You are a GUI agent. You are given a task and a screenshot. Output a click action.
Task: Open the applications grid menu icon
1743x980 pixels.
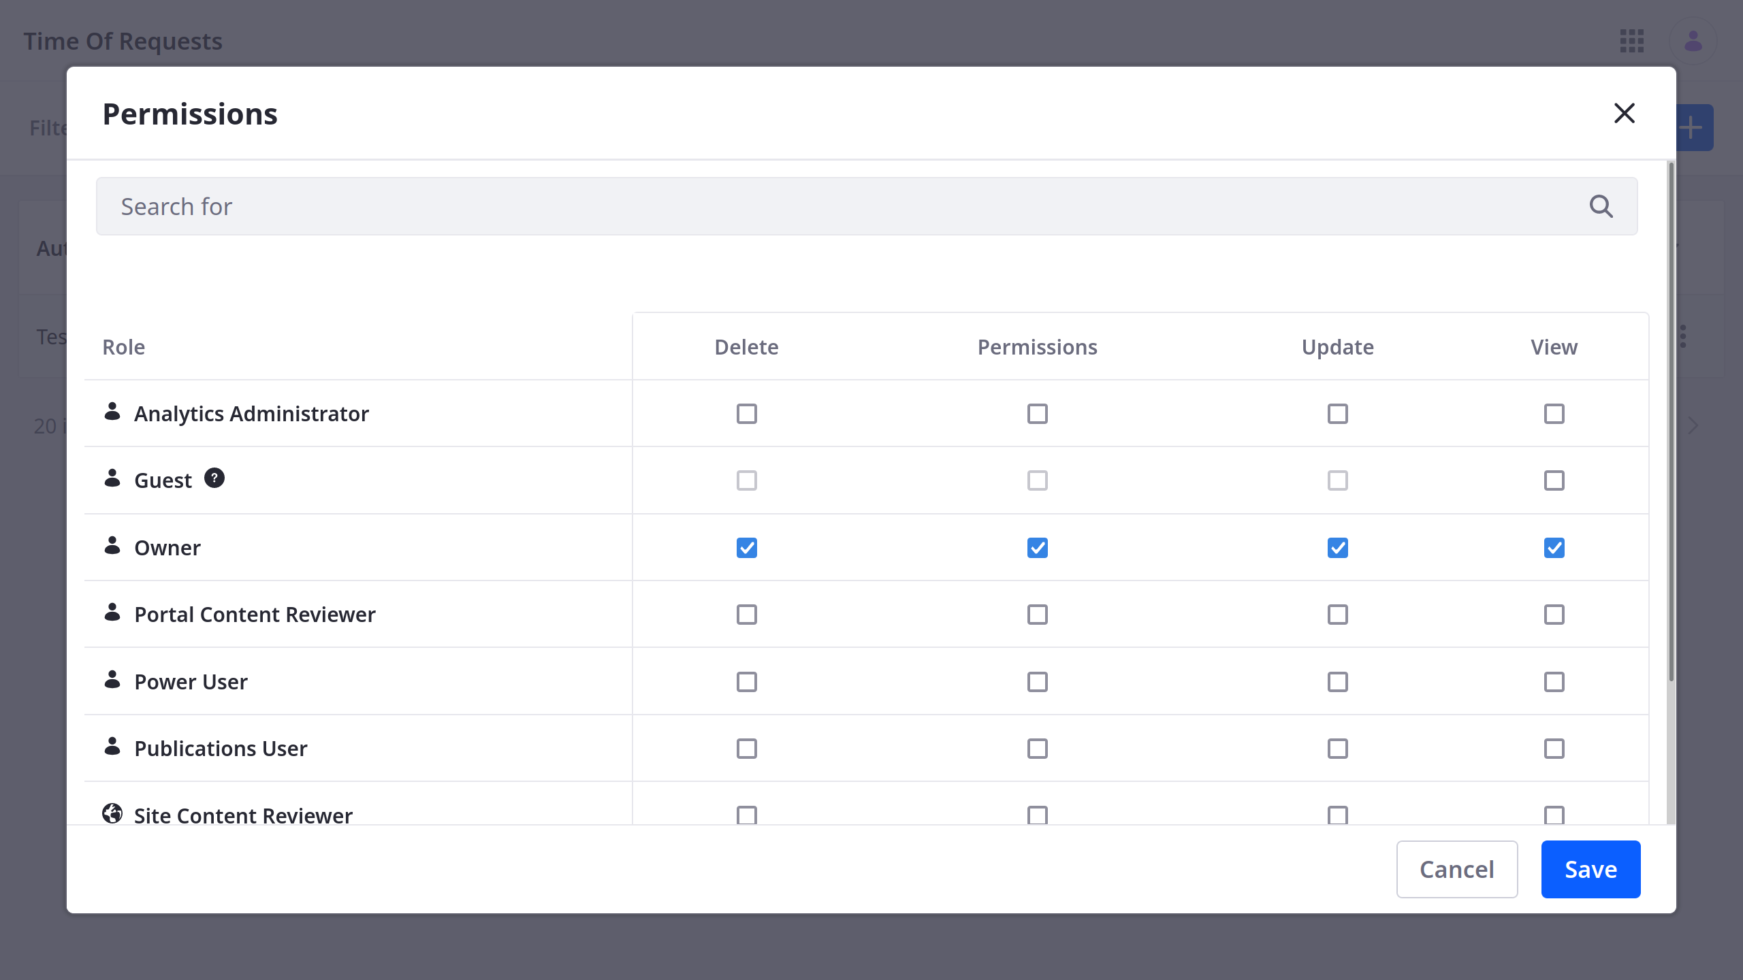(x=1632, y=41)
